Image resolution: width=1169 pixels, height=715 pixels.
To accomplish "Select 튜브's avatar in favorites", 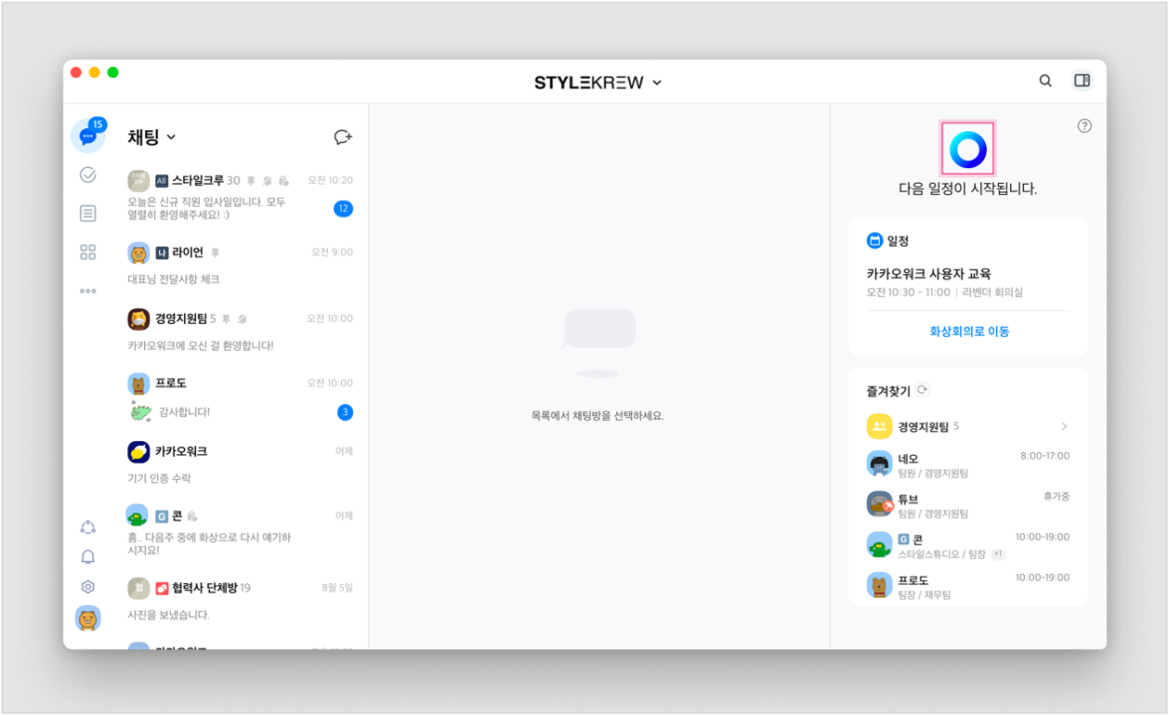I will point(879,504).
